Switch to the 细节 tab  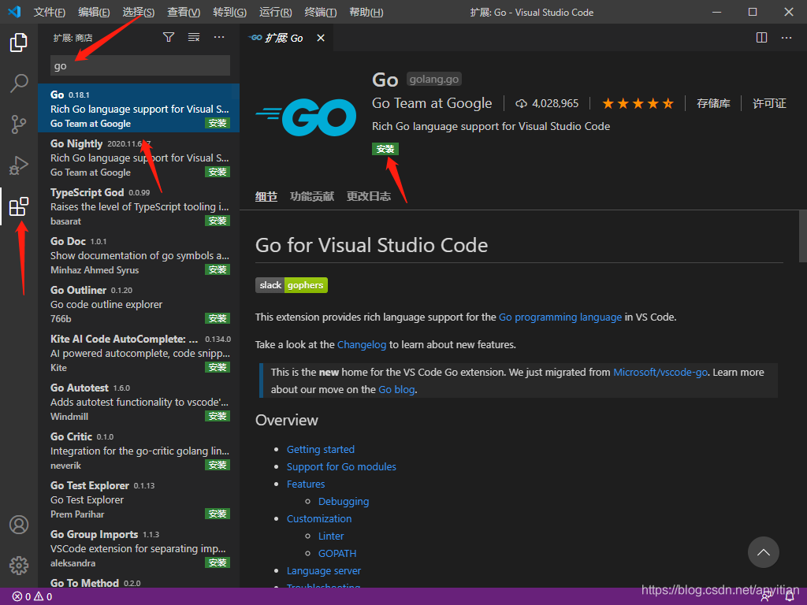(266, 196)
